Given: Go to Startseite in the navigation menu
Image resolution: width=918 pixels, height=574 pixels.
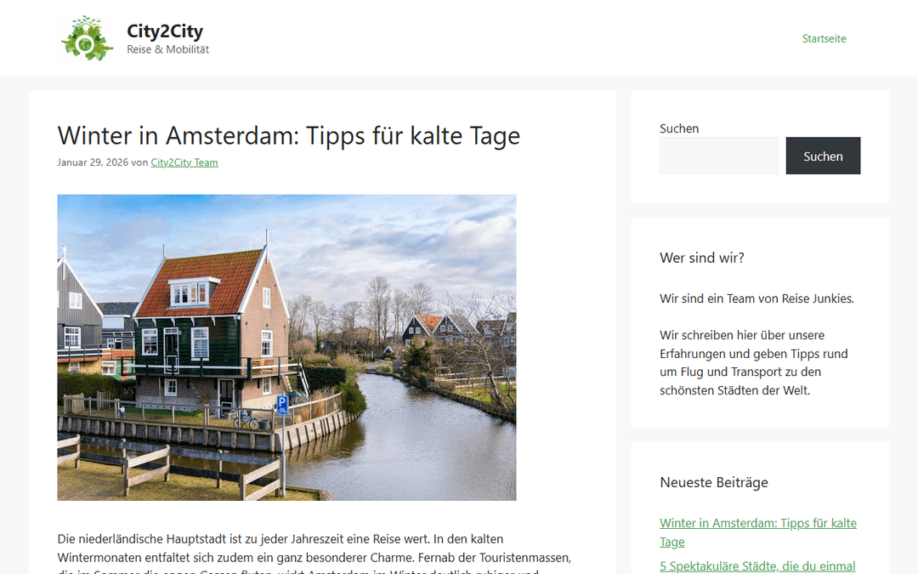Looking at the screenshot, I should coord(824,38).
